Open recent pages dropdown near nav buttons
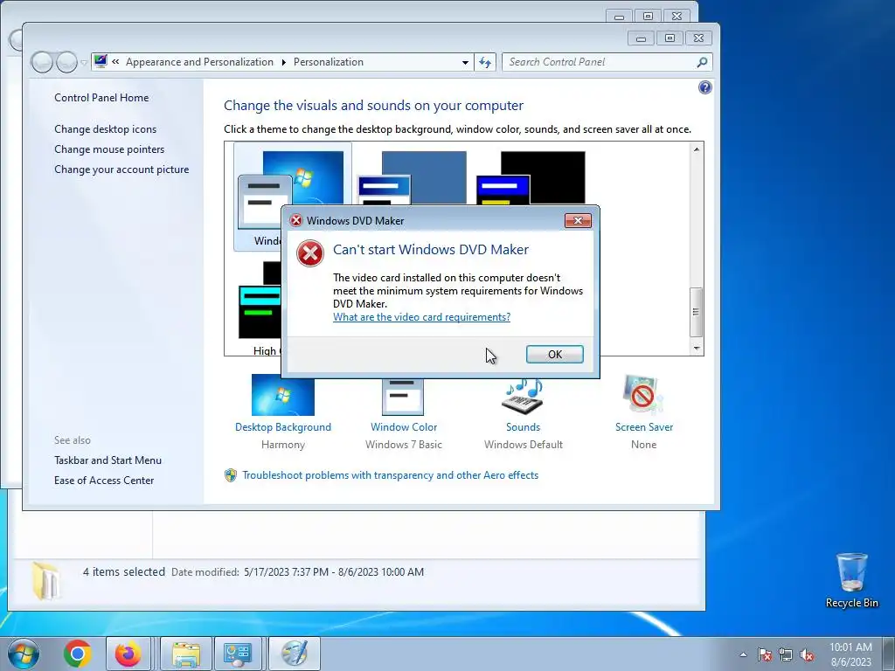The height and width of the screenshot is (671, 895). (84, 63)
